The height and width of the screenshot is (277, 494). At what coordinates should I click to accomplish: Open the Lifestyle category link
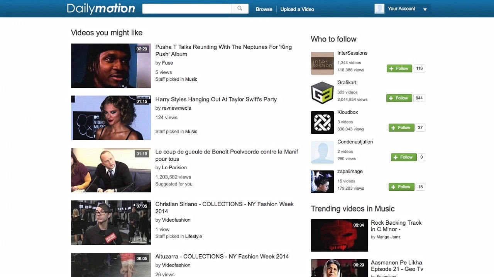coord(193,236)
